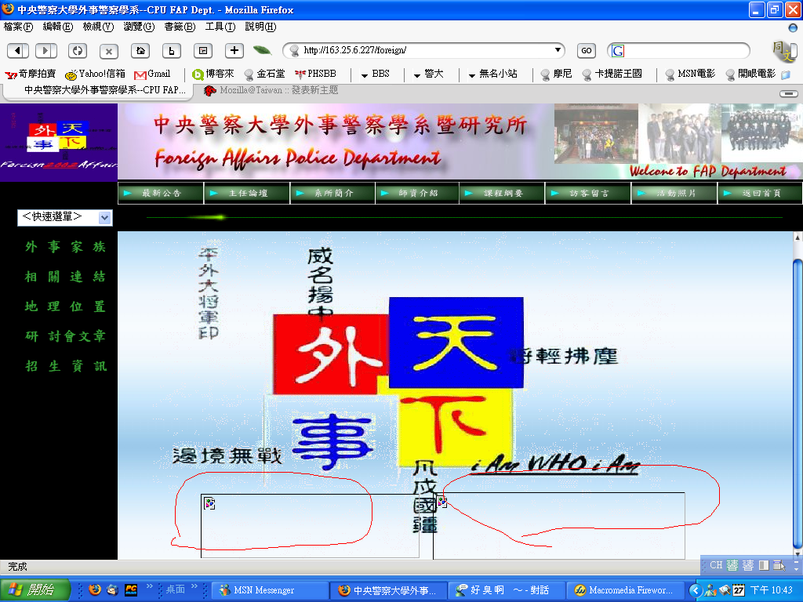Click the GO button beside address bar

pyautogui.click(x=586, y=51)
